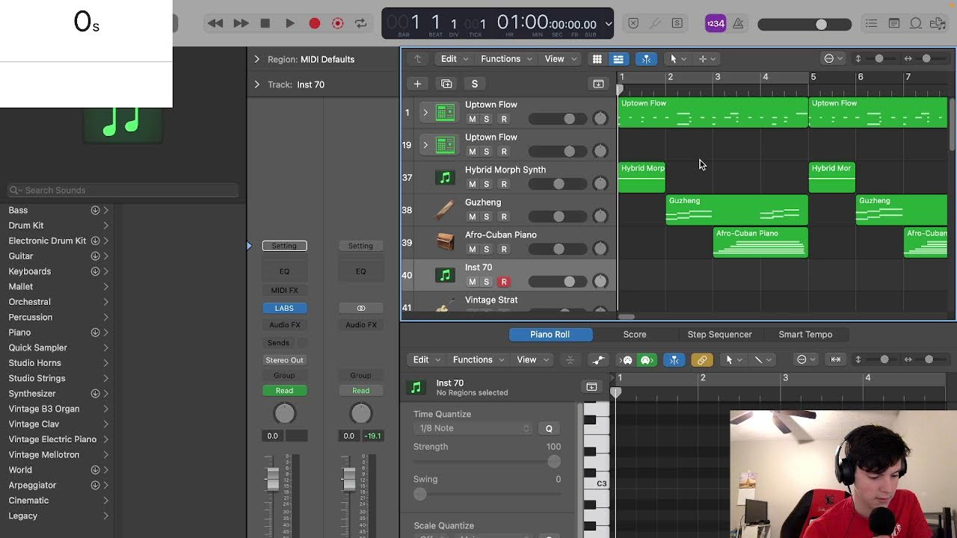Screen dimensions: 957x538
Task: Duplicate the selected track
Action: click(x=446, y=84)
